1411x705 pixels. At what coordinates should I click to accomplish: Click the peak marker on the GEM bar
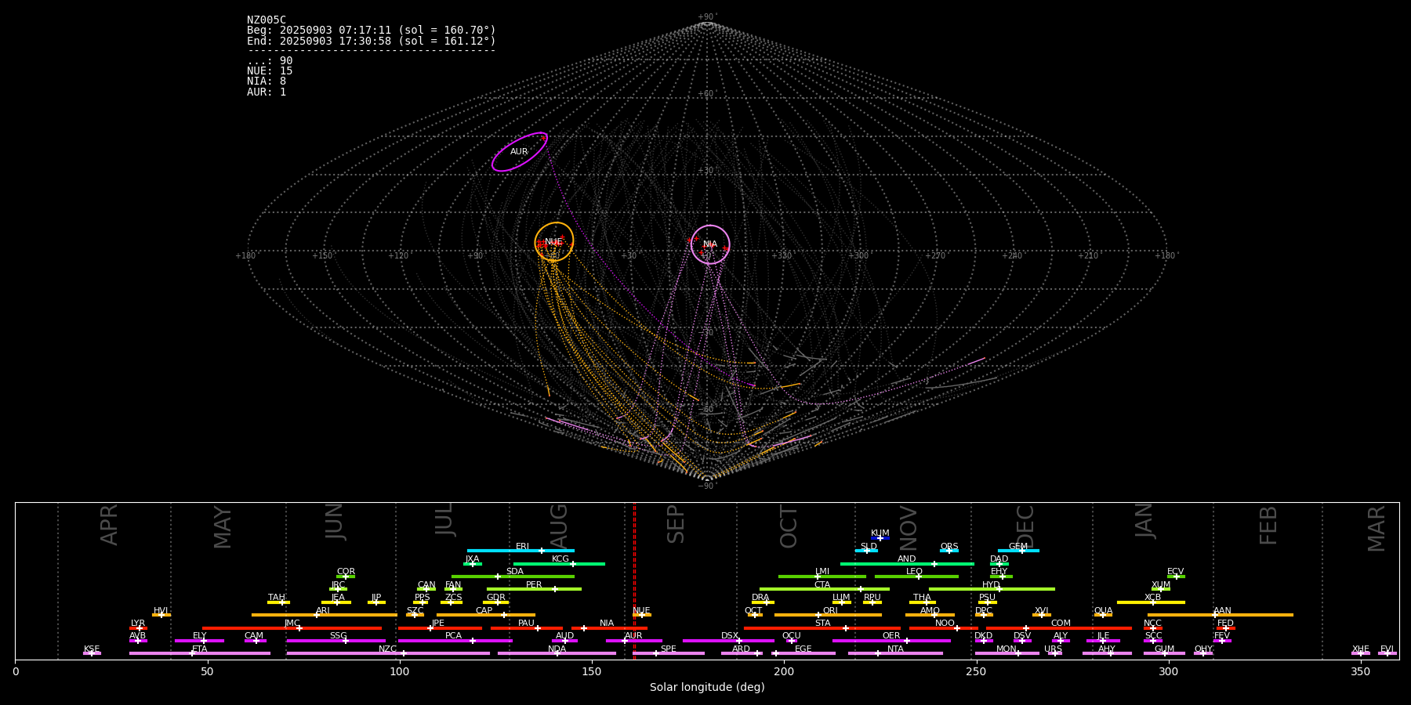click(1021, 551)
